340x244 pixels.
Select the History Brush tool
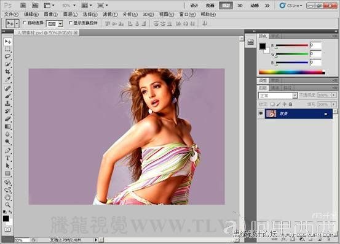pos(8,111)
